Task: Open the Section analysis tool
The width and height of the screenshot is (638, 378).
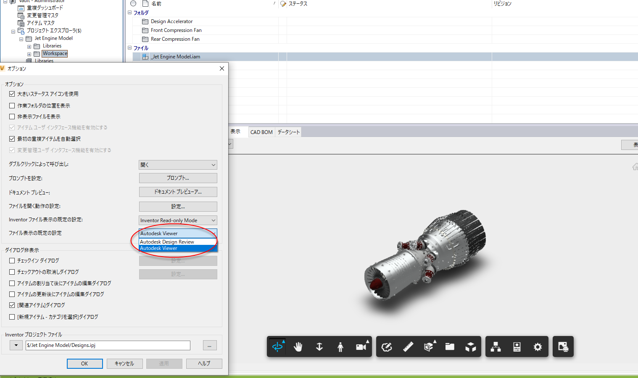Action: click(x=429, y=347)
